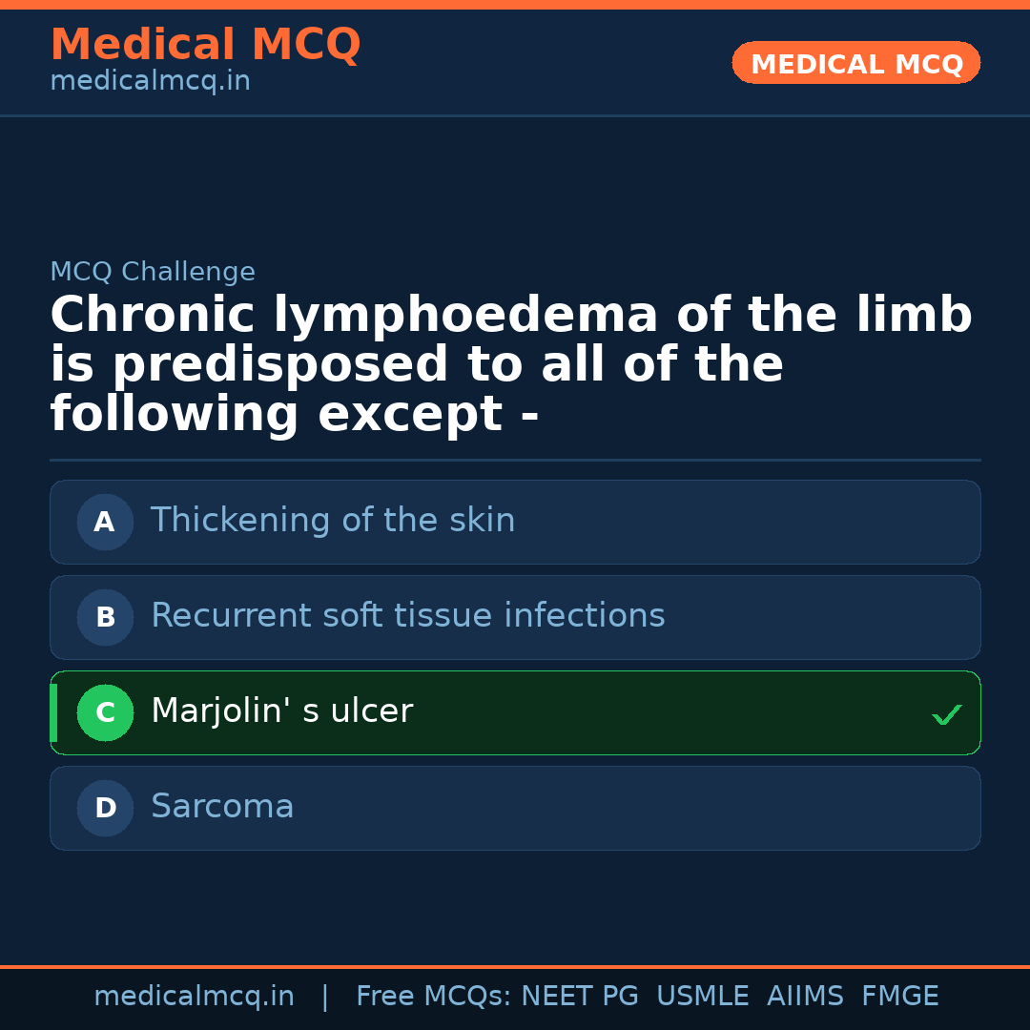Click 'Free MCQs:' text in footer

point(434,997)
